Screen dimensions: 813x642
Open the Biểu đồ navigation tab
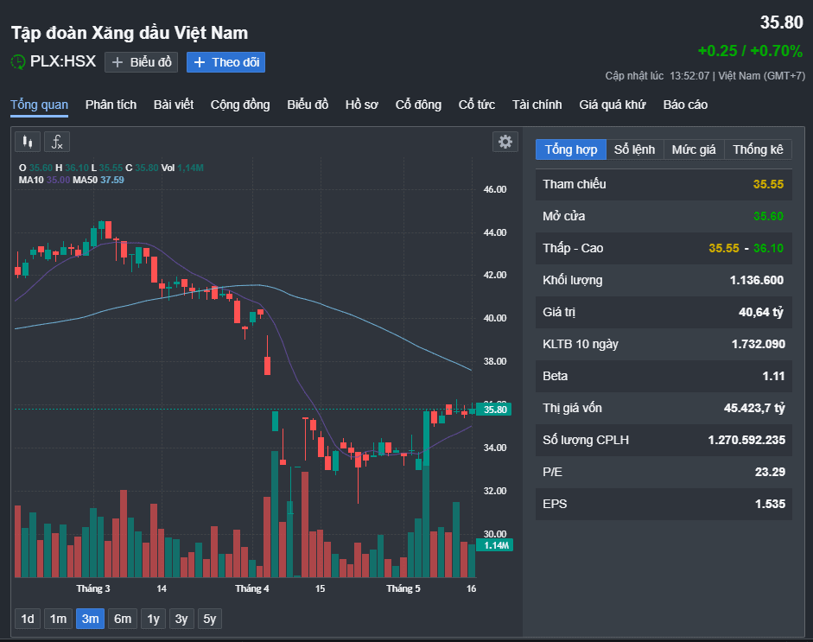pos(308,105)
